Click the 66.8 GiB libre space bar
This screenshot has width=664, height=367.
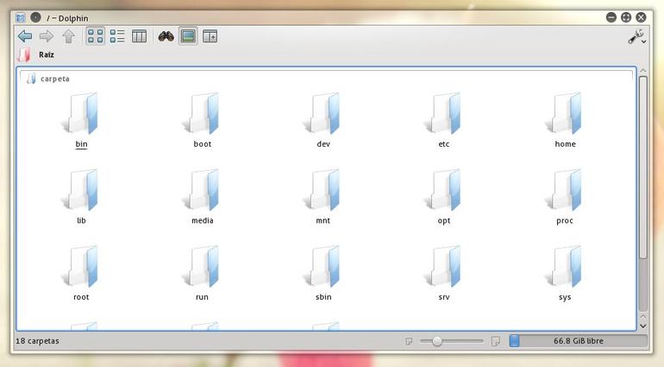(x=579, y=341)
